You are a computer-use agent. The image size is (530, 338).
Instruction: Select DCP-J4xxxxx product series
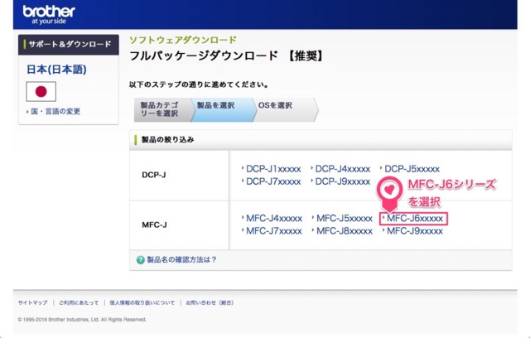click(x=342, y=169)
